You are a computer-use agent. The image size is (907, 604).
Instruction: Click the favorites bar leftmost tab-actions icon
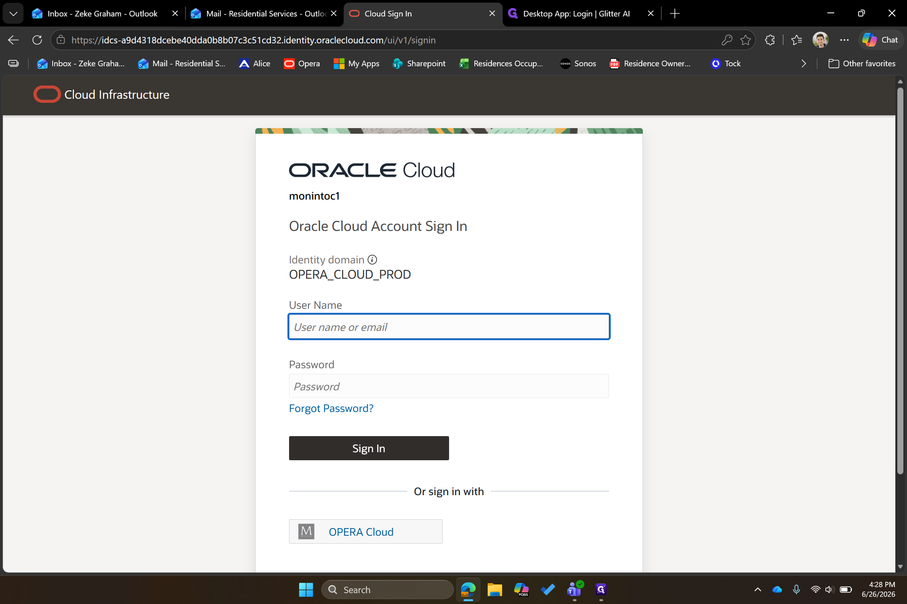click(x=14, y=63)
